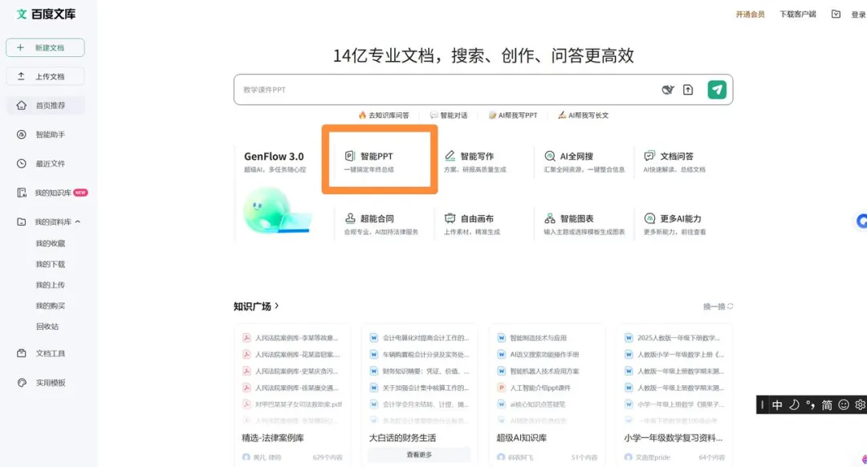The image size is (867, 467).
Task: Click 登录 in the top bar
Action: [x=859, y=15]
